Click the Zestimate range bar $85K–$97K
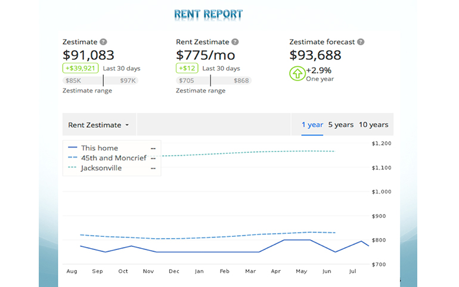 tap(100, 81)
